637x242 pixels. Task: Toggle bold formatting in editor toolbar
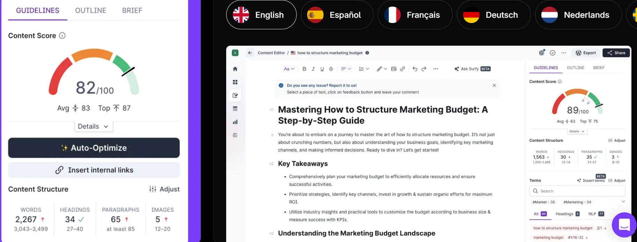click(304, 69)
